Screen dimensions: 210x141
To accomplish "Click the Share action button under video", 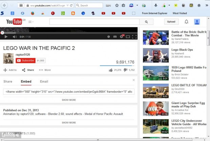I will point(28,70).
